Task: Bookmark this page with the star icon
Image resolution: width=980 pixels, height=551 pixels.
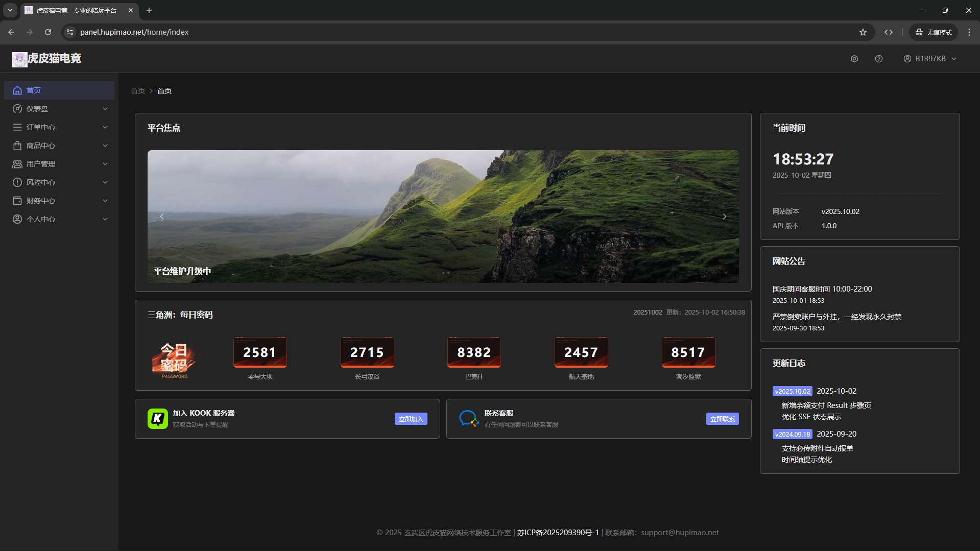Action: point(863,32)
